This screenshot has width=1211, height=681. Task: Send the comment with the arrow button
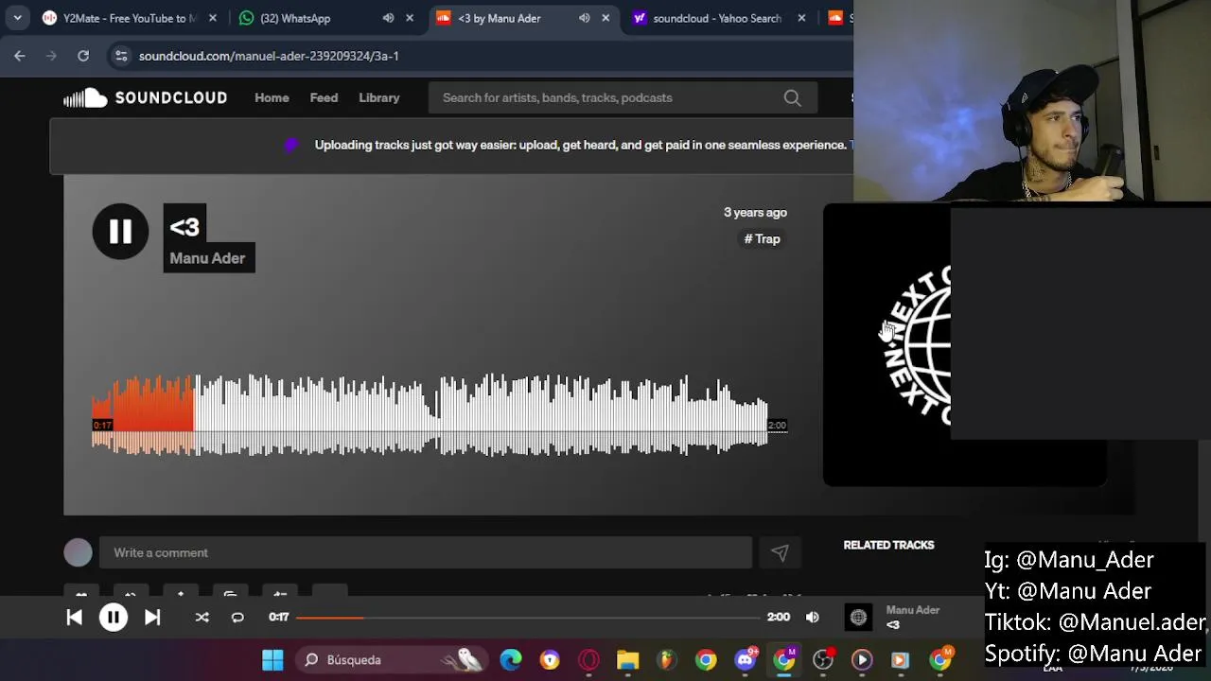pos(780,553)
